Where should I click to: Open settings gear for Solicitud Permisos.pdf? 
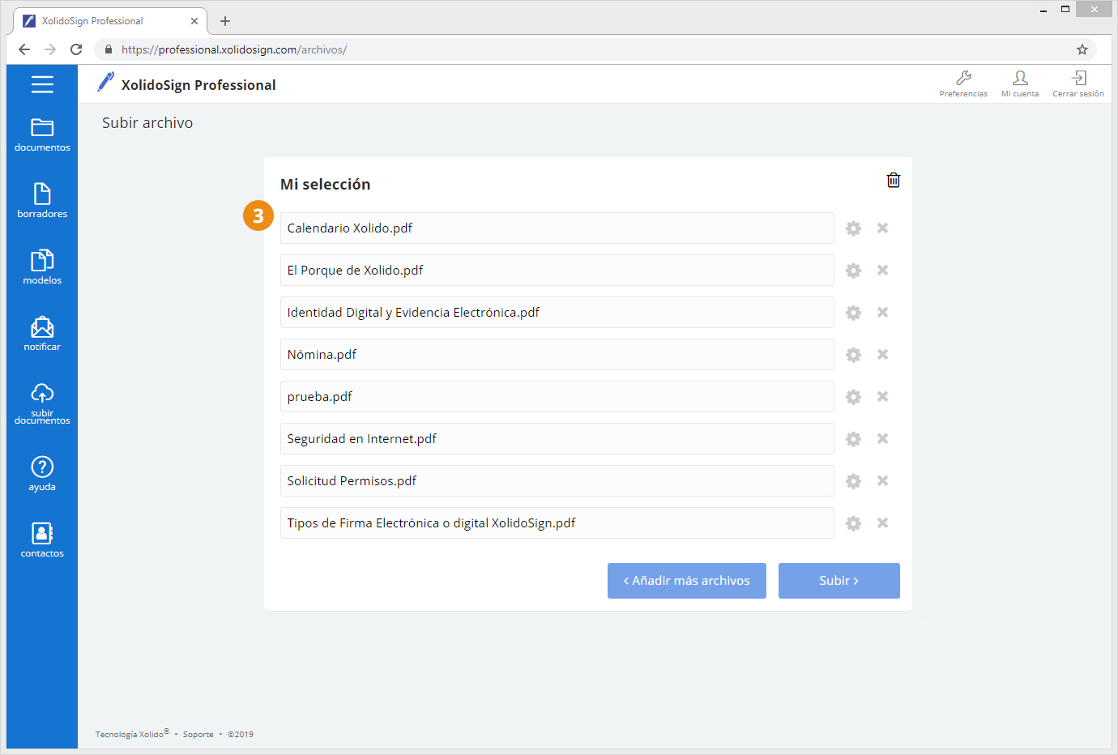853,481
